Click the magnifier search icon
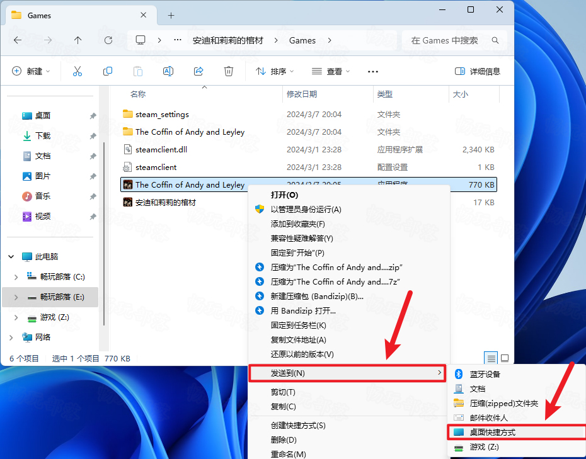This screenshot has height=459, width=586. [495, 40]
